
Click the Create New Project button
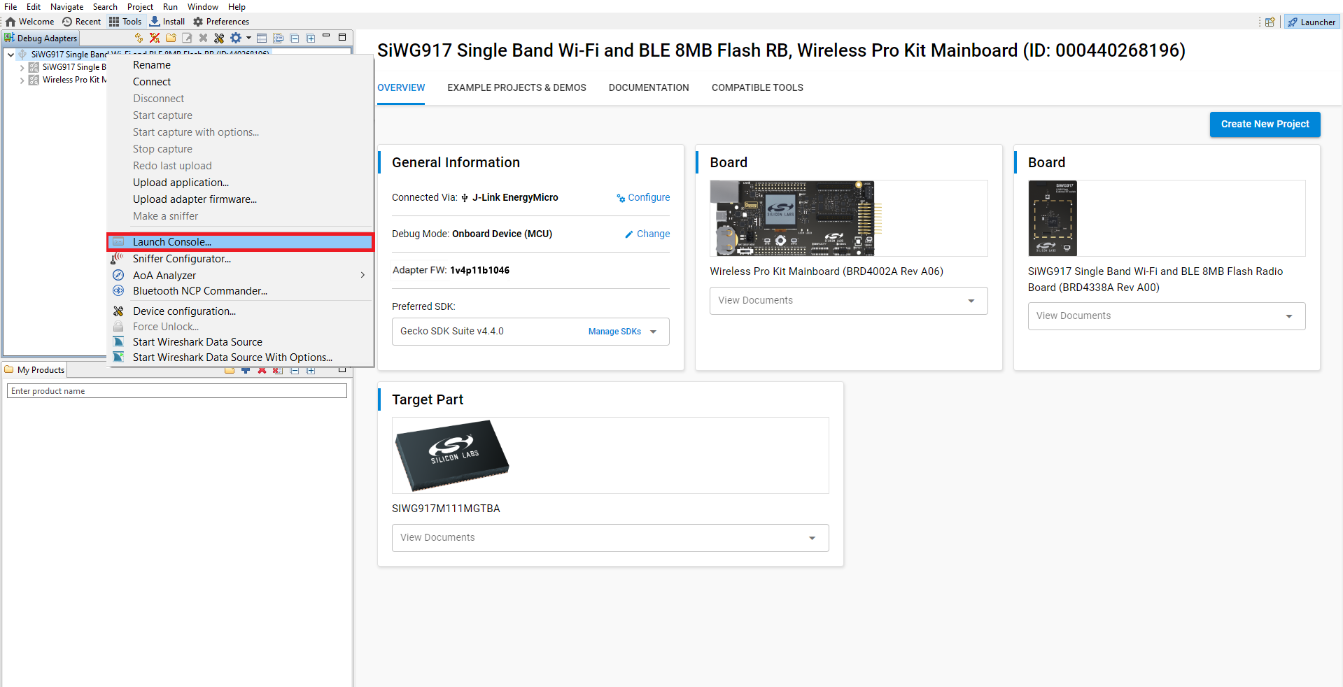tap(1264, 125)
